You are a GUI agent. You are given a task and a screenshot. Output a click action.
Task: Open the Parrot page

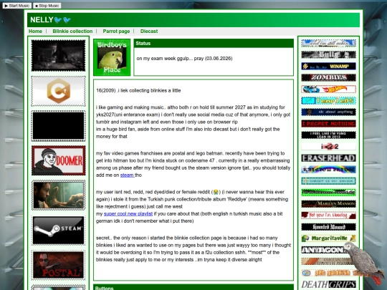tap(116, 31)
